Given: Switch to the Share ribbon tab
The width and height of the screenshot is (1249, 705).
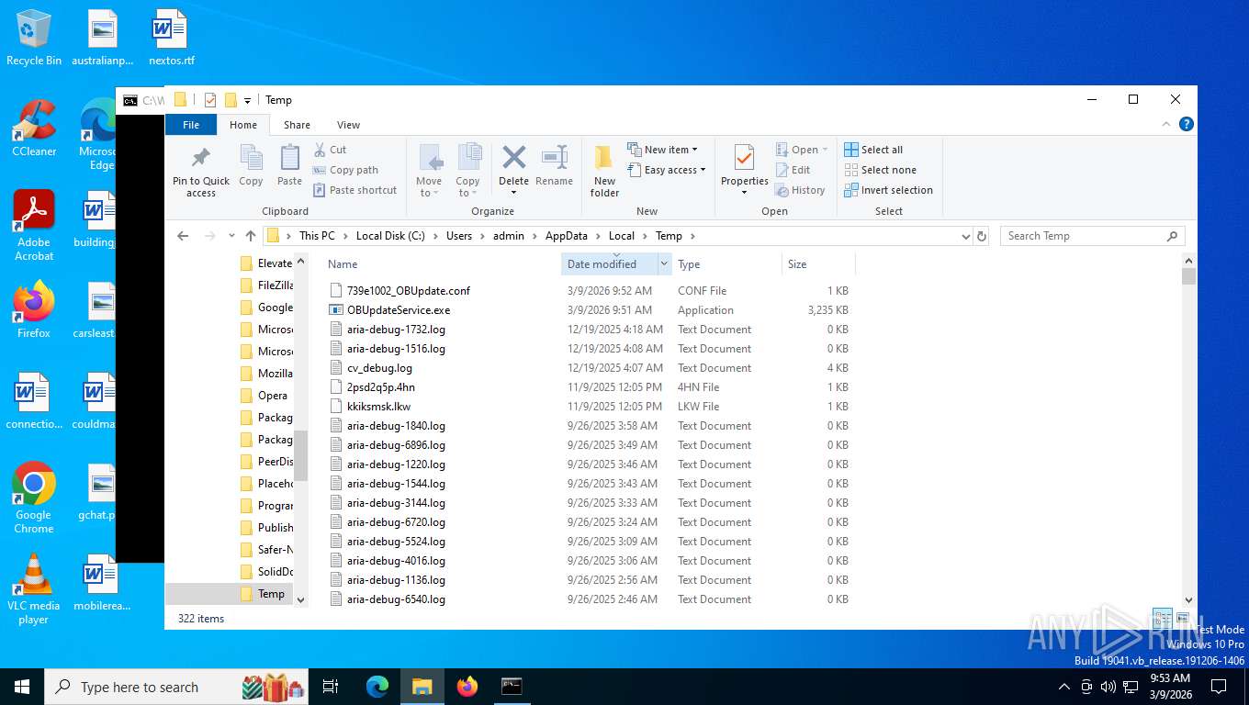Looking at the screenshot, I should pyautogui.click(x=297, y=125).
